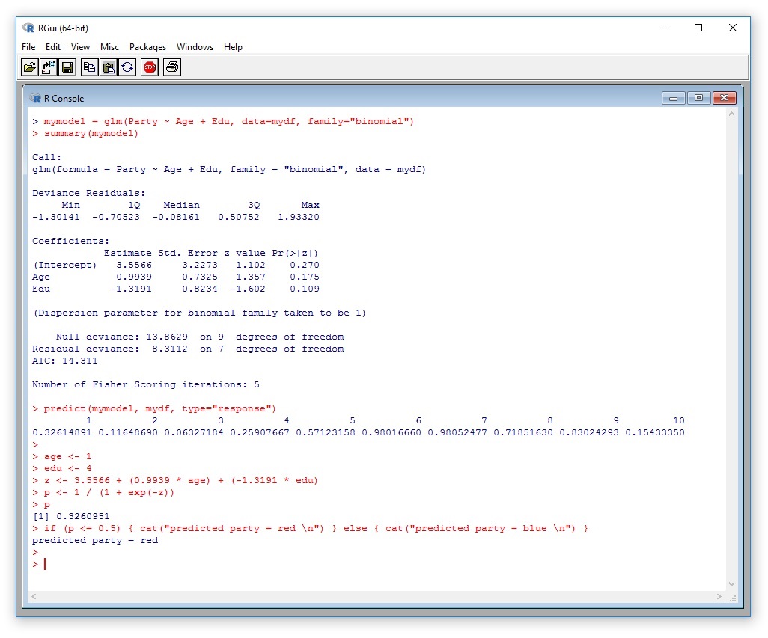The height and width of the screenshot is (638, 768).
Task: Open the Help menu
Action: [233, 47]
